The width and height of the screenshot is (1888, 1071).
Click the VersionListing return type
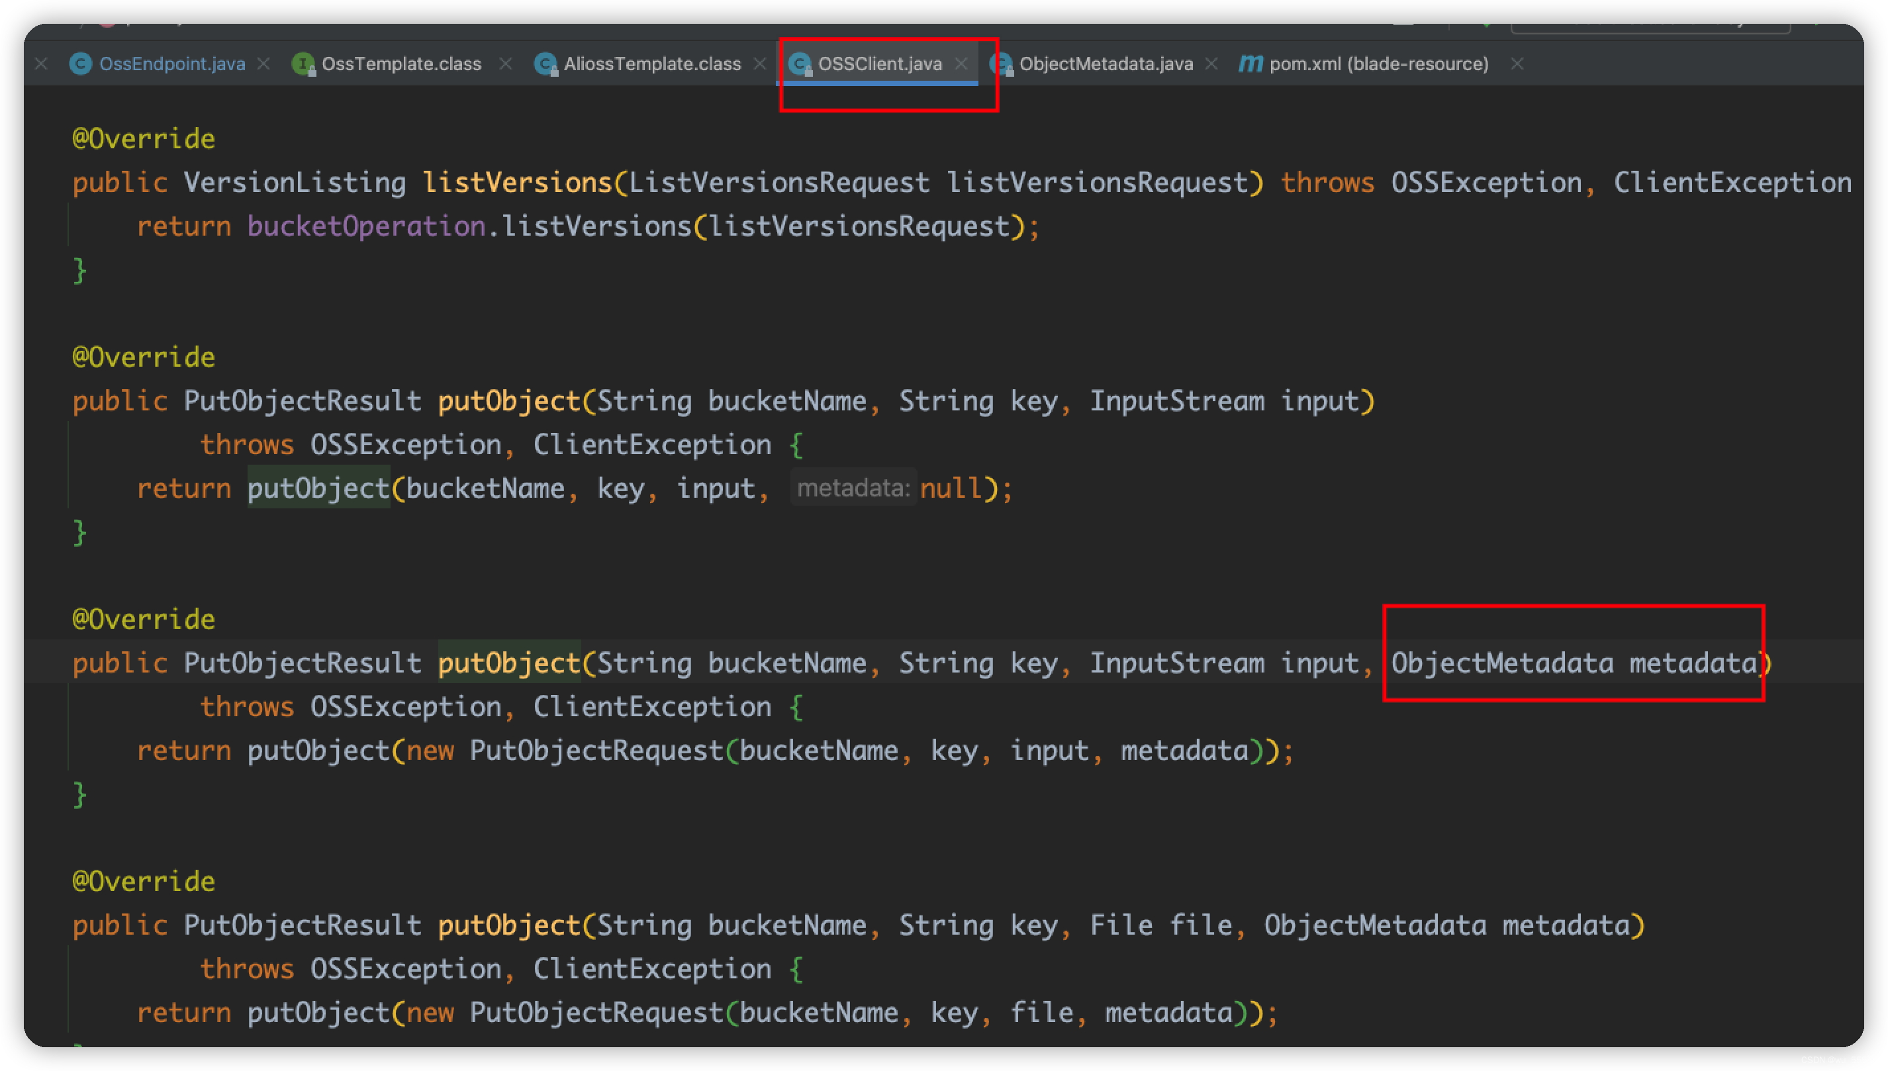click(294, 183)
